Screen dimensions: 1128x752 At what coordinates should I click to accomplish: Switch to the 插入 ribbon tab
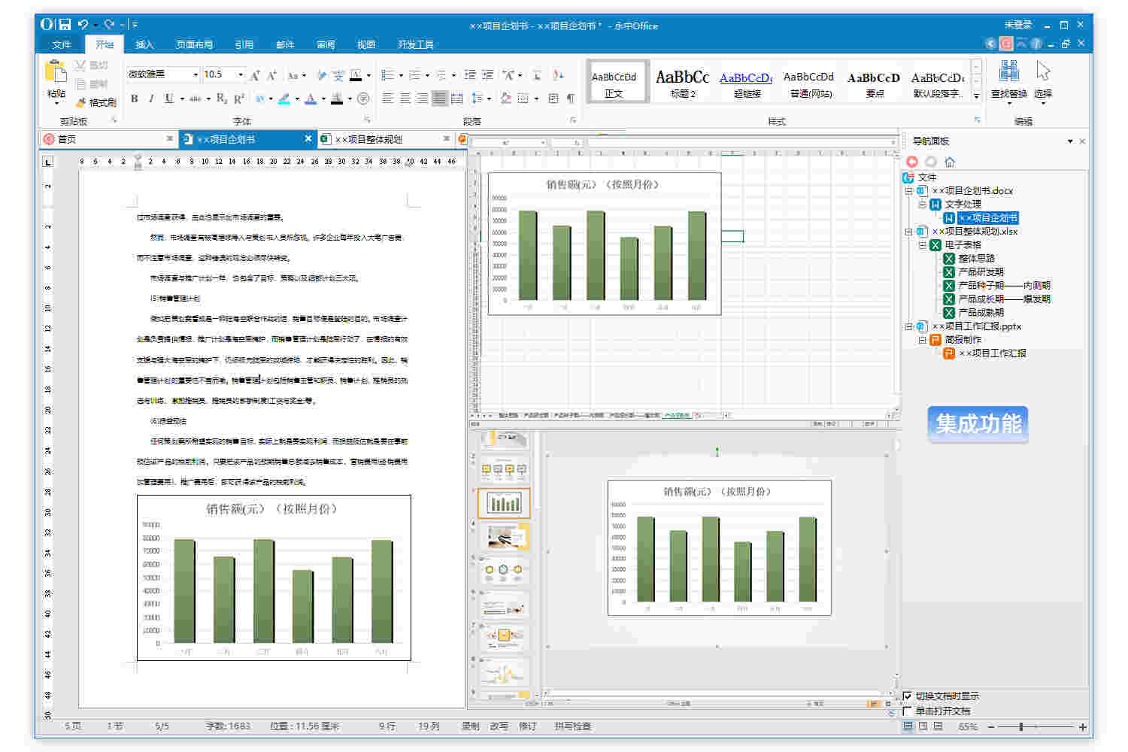click(144, 44)
